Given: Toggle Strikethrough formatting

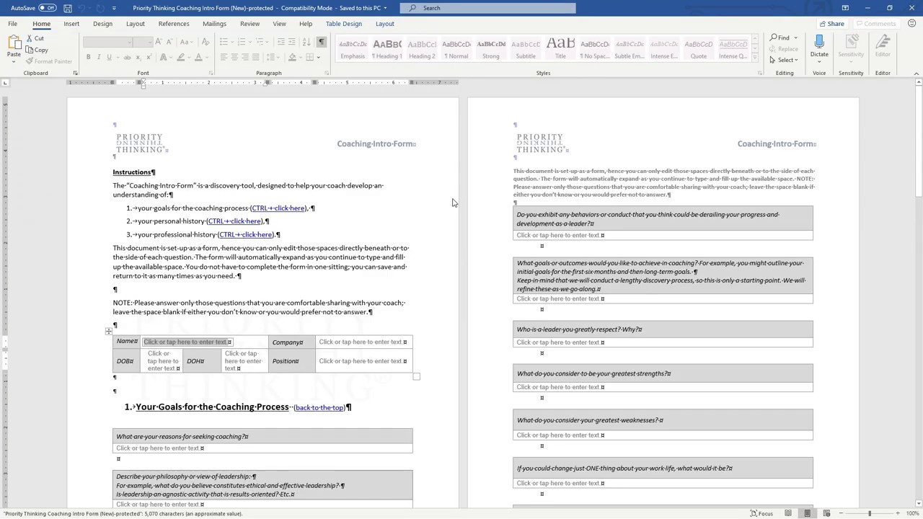Looking at the screenshot, I should coord(126,57).
